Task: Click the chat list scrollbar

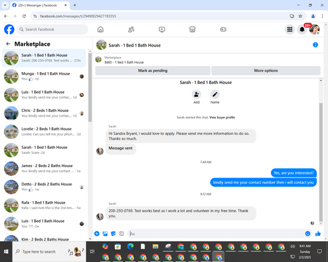Action: tap(90, 87)
